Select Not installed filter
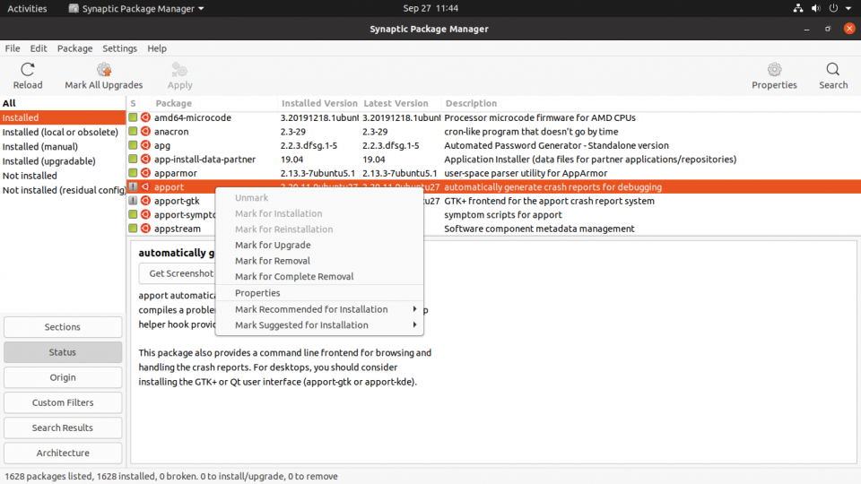The image size is (861, 484). tap(63, 176)
